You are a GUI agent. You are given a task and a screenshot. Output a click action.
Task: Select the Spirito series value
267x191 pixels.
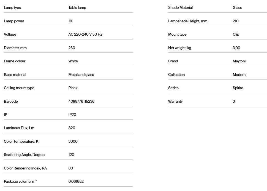(238, 88)
